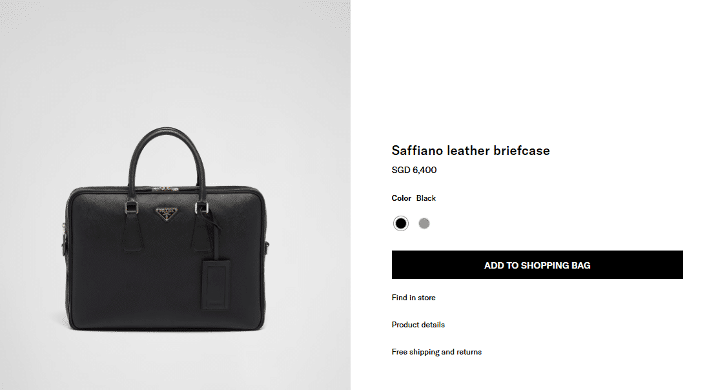Click the zipper pulls atop the briefcase
Screen dimensions: 707x390
click(165, 189)
